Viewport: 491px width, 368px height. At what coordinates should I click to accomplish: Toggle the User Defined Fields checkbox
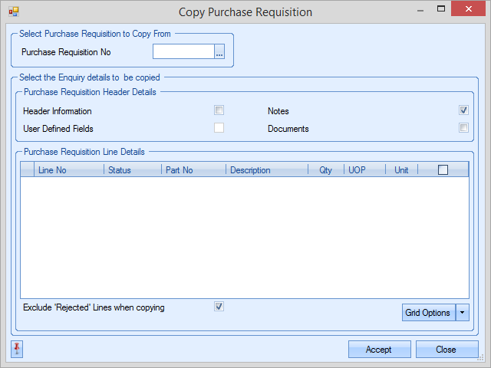[x=219, y=128]
